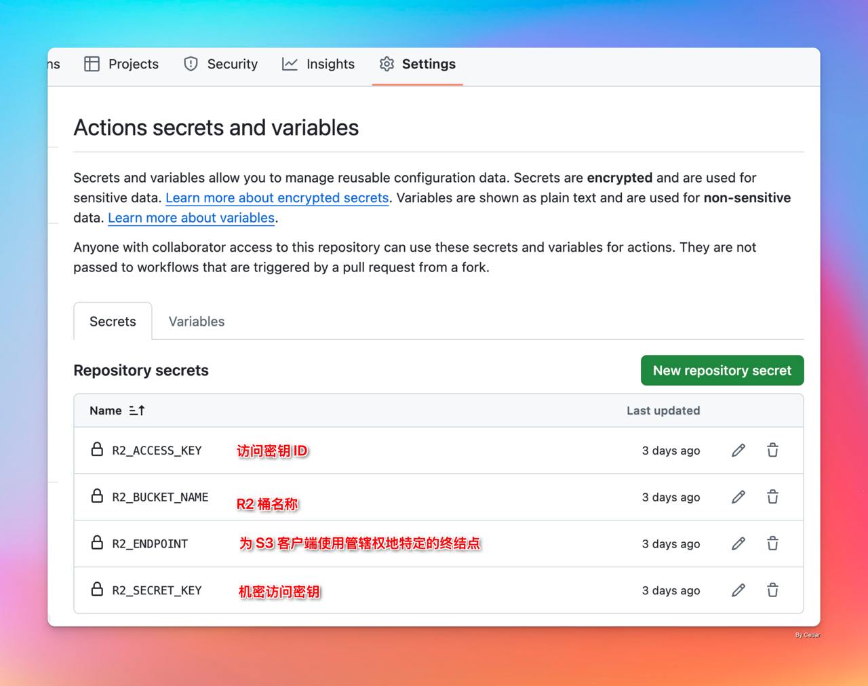Open the Projects tab
Image resolution: width=868 pixels, height=686 pixels.
click(x=121, y=64)
